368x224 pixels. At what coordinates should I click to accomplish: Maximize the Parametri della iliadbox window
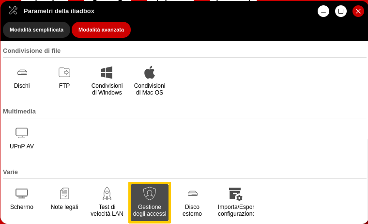tap(341, 11)
